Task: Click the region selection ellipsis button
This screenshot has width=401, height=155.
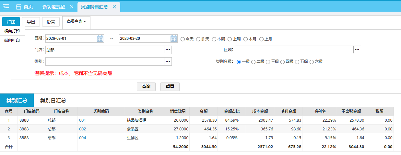Action: pos(357,50)
